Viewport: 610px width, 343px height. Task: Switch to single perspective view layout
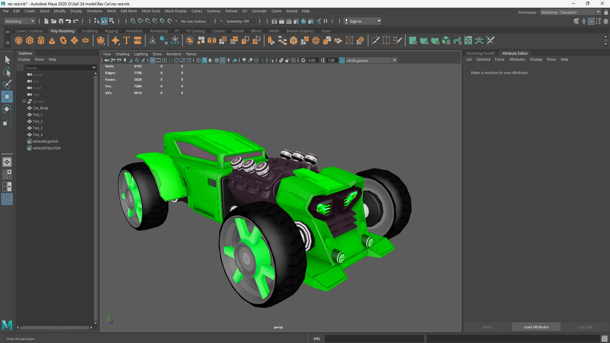click(7, 162)
